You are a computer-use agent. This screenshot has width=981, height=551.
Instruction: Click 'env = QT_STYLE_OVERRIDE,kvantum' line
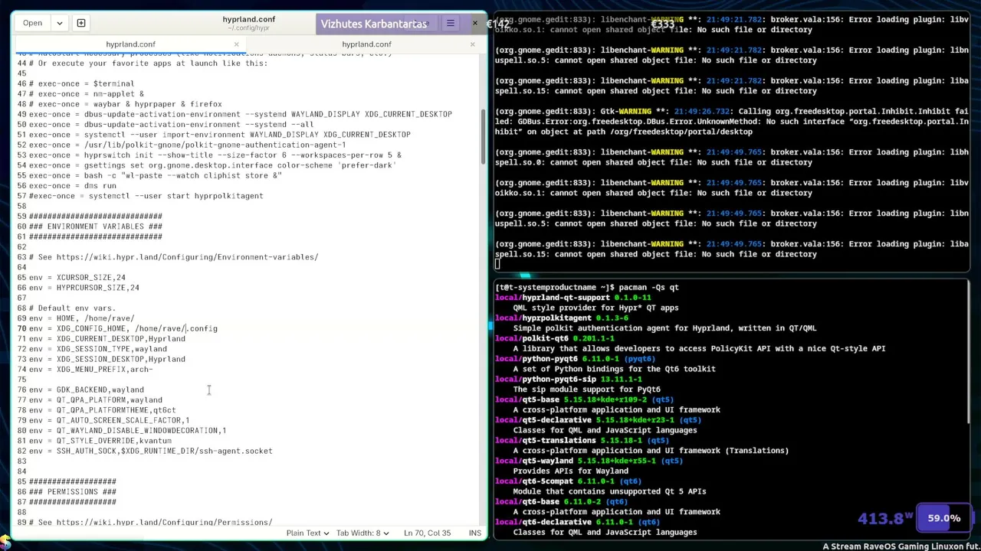100,441
